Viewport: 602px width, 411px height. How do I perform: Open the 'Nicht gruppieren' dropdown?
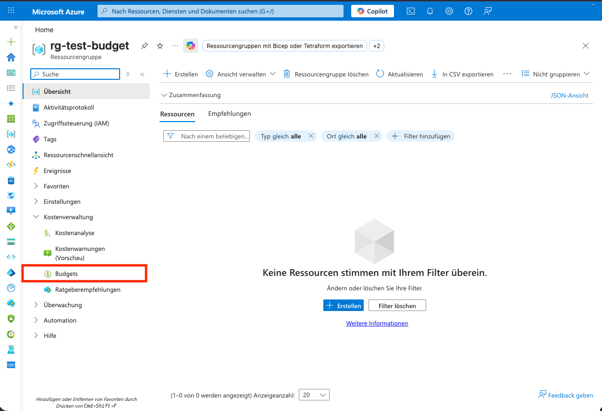(555, 74)
